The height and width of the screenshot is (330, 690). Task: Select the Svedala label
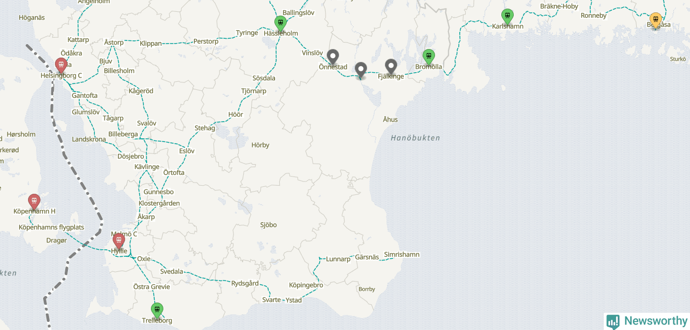click(172, 272)
